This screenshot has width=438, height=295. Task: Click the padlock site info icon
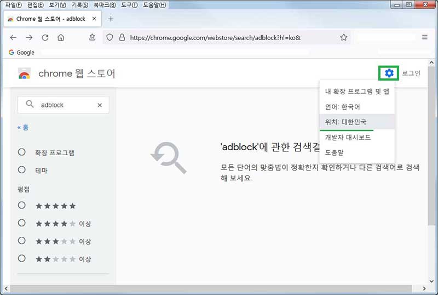(x=122, y=37)
